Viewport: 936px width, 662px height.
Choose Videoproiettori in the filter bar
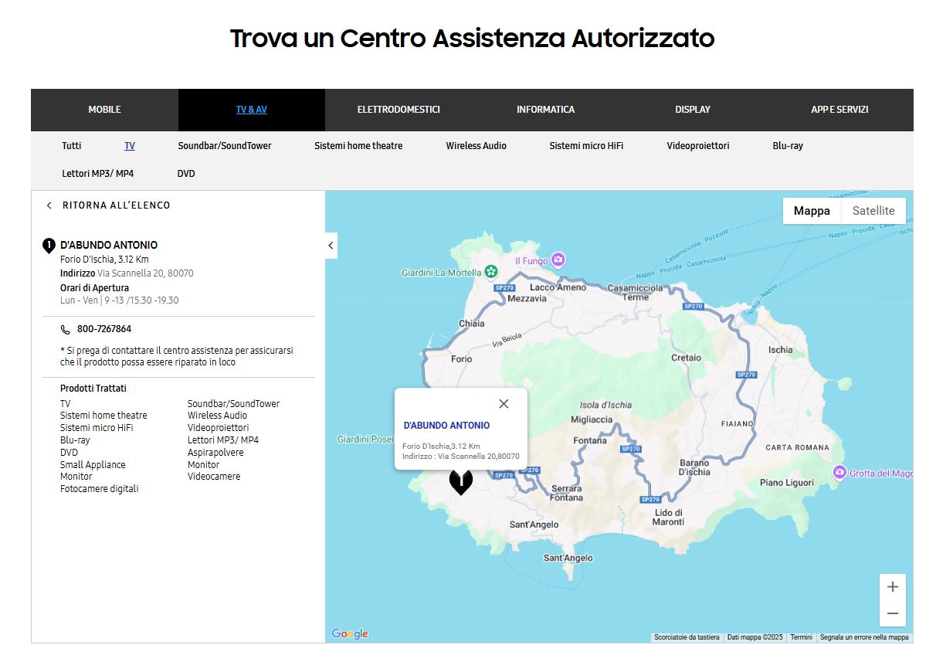[x=698, y=146]
